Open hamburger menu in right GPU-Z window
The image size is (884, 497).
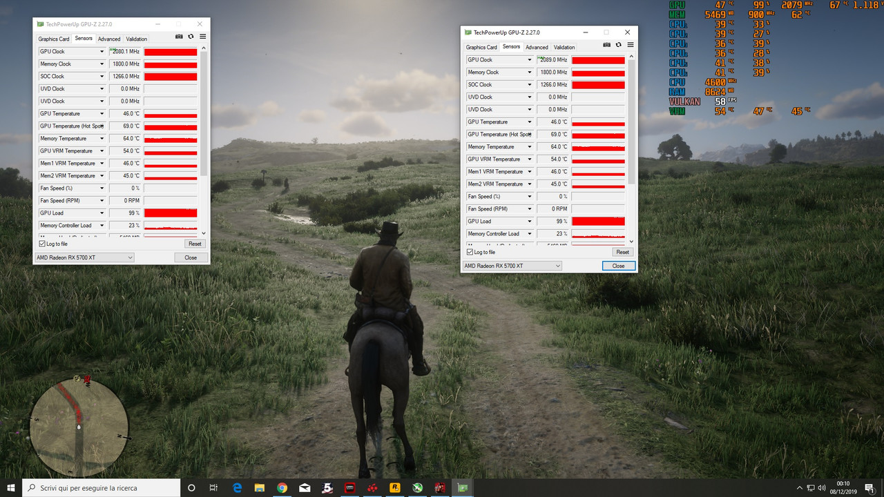(x=630, y=45)
